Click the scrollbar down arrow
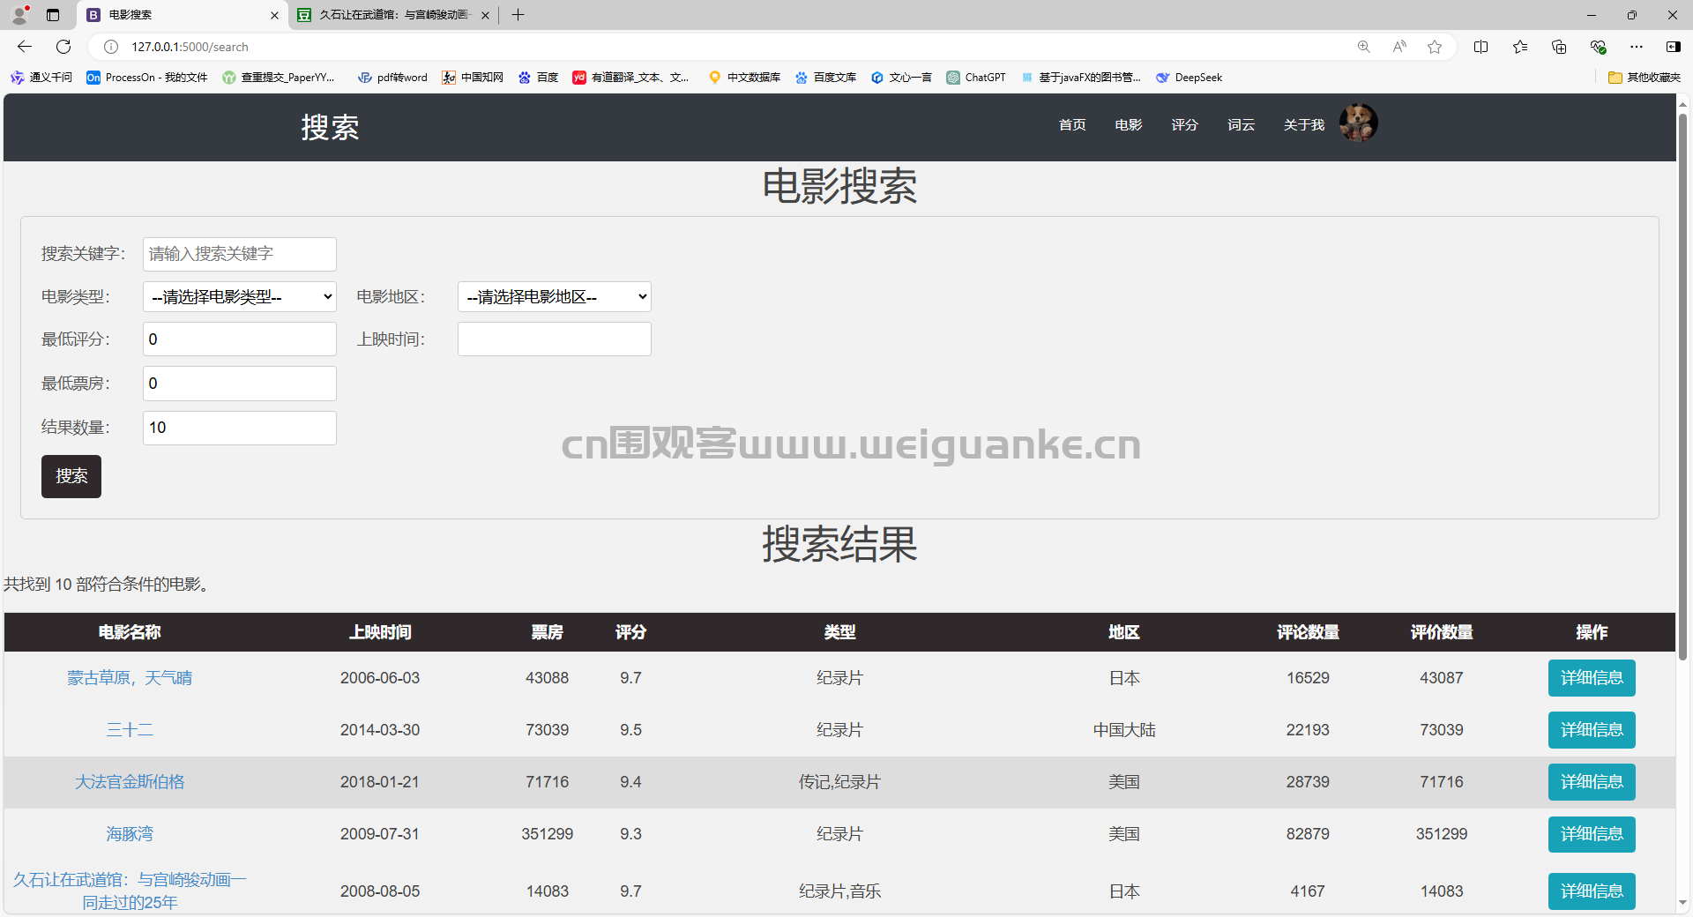Image resolution: width=1693 pixels, height=917 pixels. (x=1682, y=903)
